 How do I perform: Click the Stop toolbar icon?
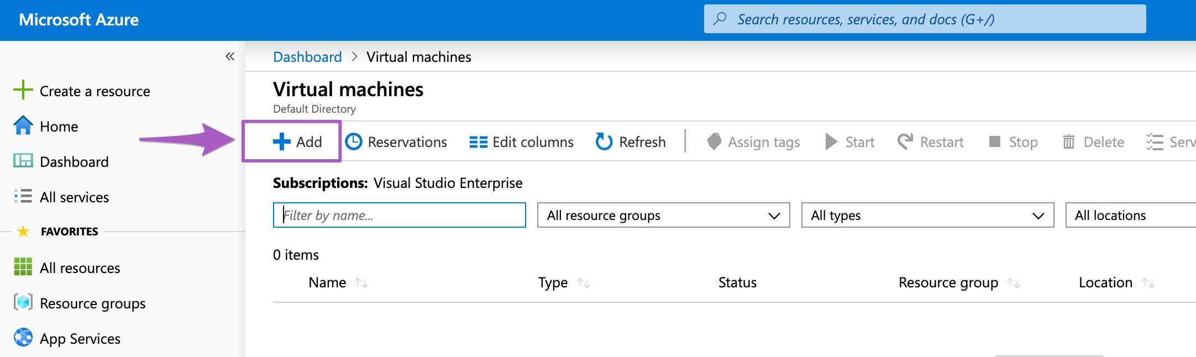(x=995, y=142)
